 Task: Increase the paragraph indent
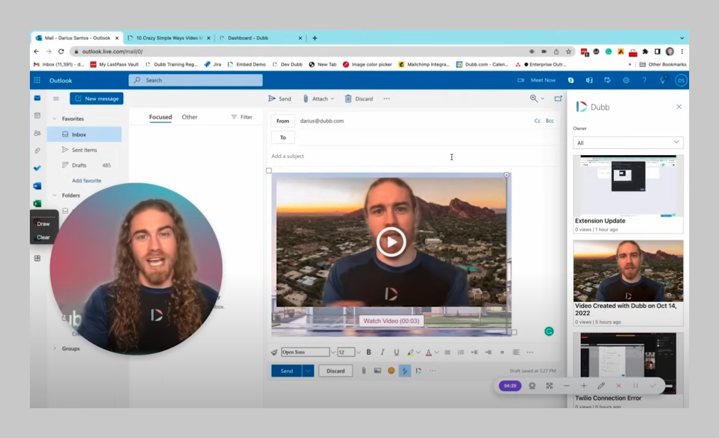coord(488,352)
